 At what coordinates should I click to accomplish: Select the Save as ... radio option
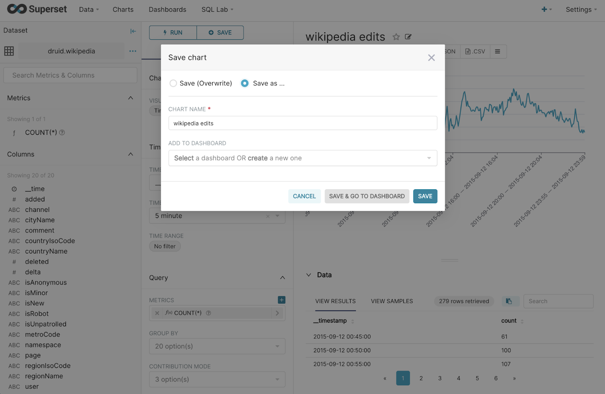(245, 83)
